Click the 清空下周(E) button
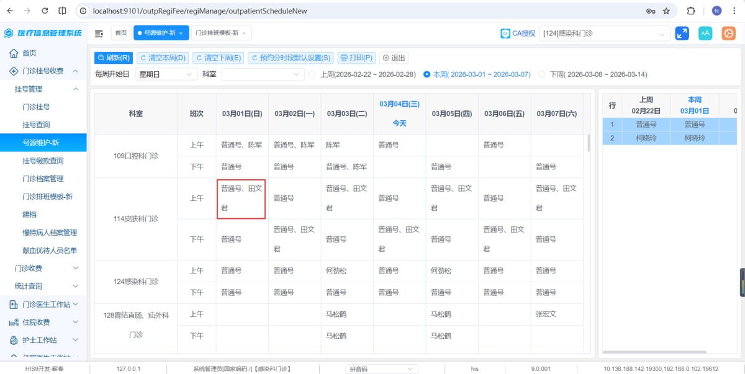Viewport: 745px width, 374px height. coord(218,58)
